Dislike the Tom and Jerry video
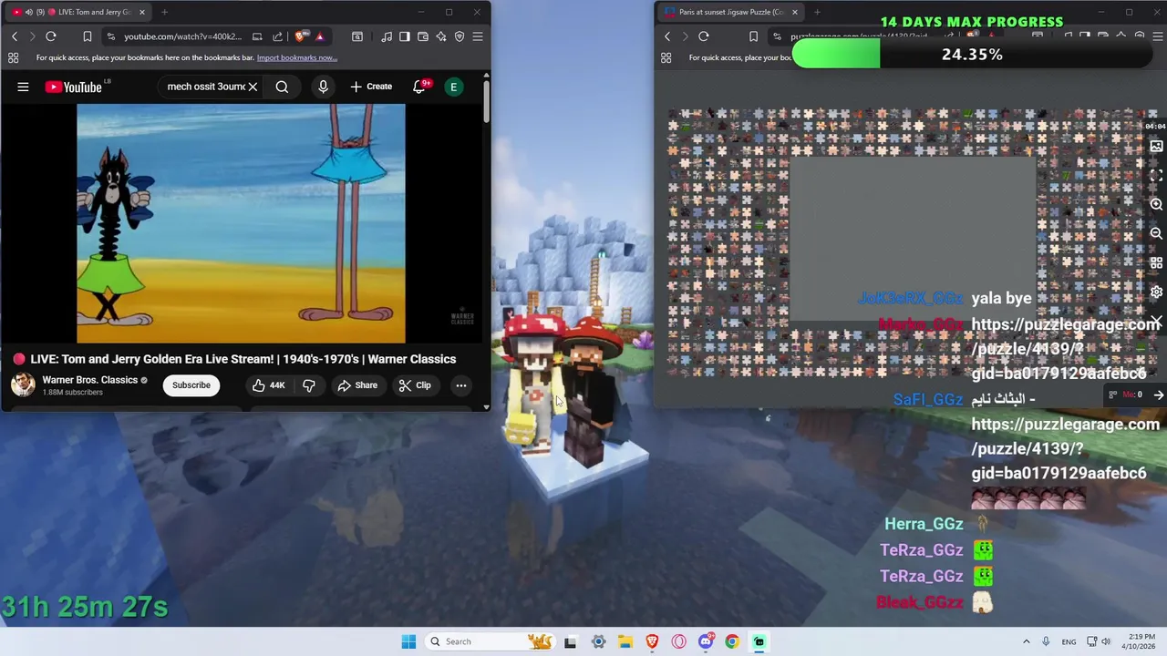This screenshot has width=1167, height=656. point(309,385)
